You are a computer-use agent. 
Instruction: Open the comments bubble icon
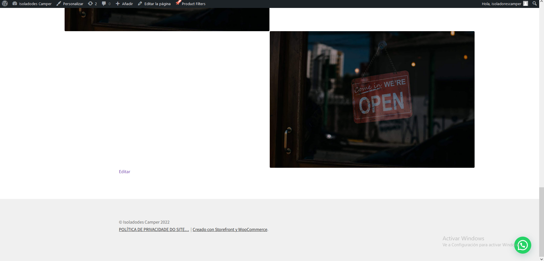click(106, 4)
